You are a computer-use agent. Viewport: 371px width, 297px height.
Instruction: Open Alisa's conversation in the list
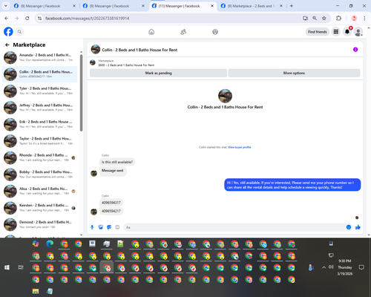point(39,191)
